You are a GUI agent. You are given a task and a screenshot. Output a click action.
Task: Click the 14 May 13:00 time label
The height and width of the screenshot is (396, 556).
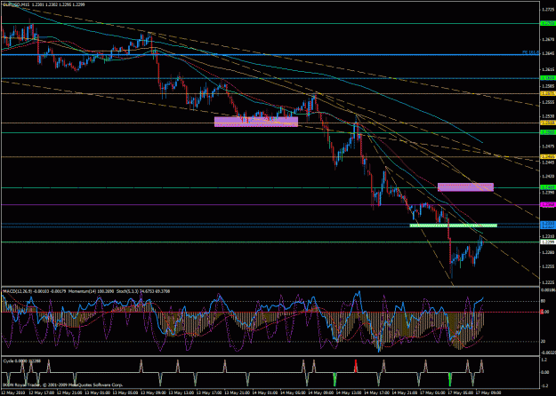click(x=349, y=392)
